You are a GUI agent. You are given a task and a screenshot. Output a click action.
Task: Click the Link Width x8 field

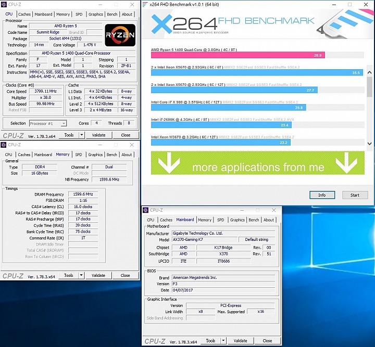pos(201,312)
